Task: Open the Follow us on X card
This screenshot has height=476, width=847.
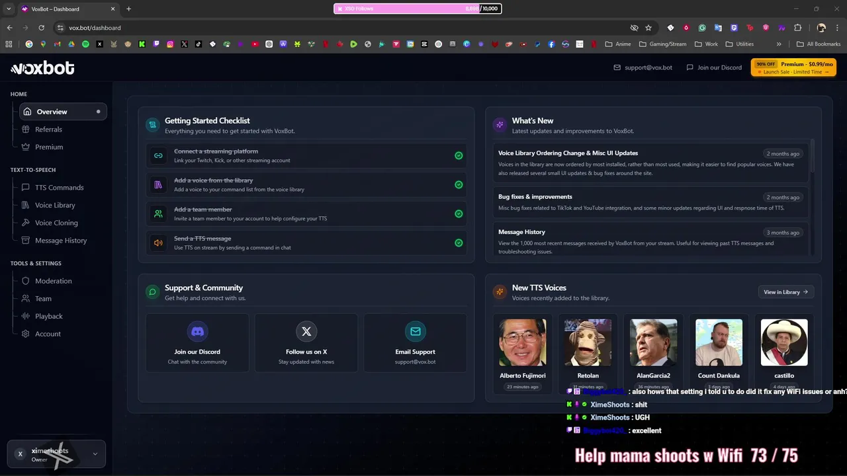Action: click(x=306, y=342)
